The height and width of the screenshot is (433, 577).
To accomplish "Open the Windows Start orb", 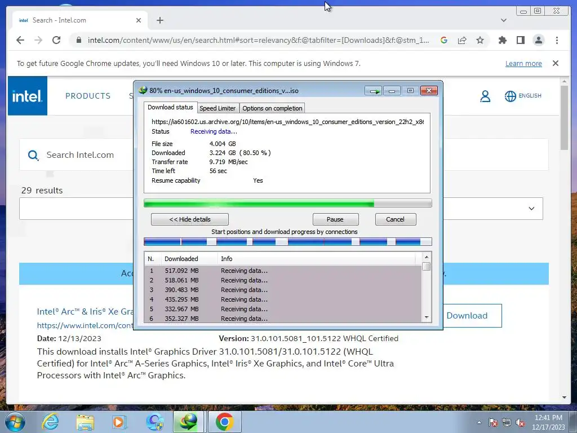I will click(15, 422).
